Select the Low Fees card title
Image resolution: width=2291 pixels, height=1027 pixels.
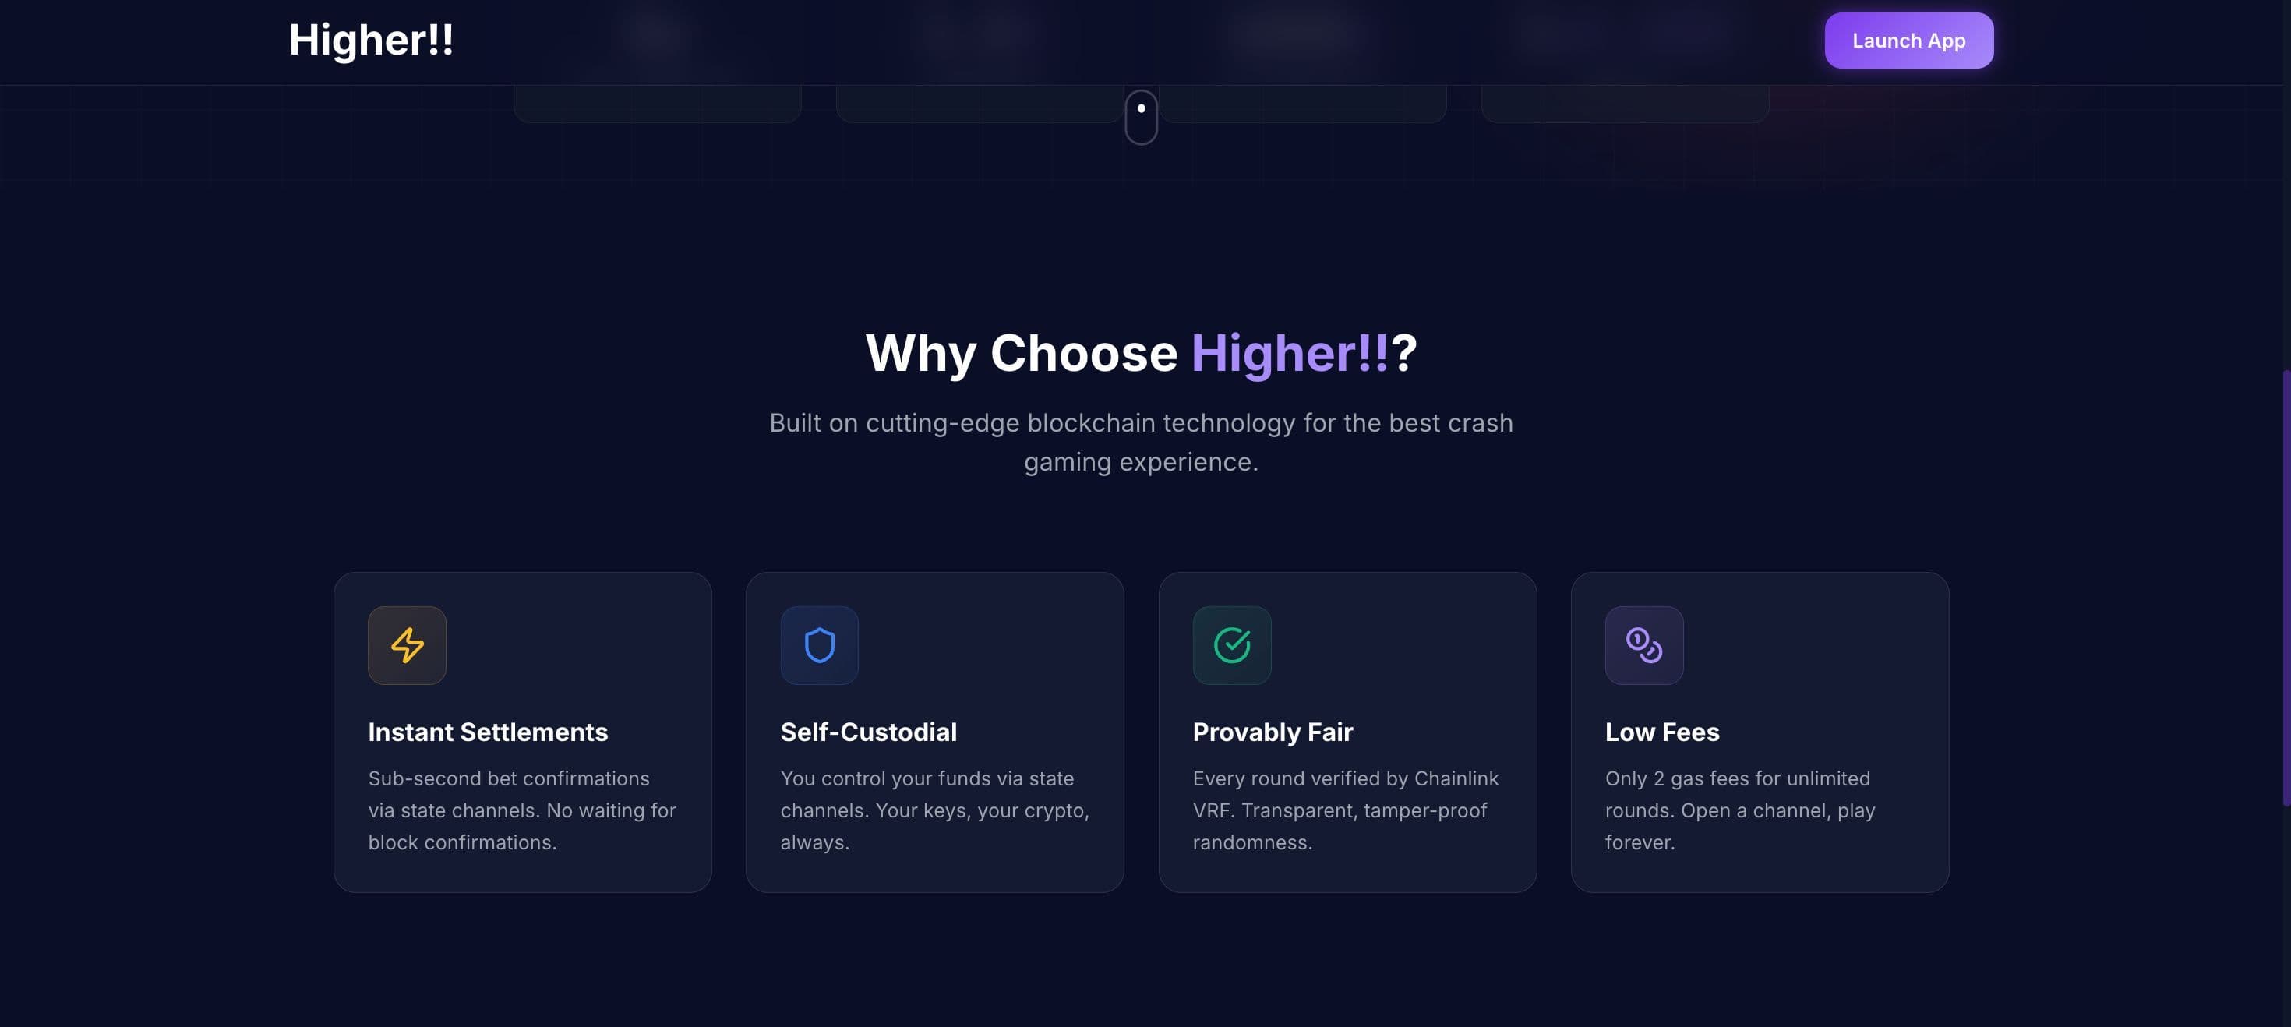[1661, 732]
